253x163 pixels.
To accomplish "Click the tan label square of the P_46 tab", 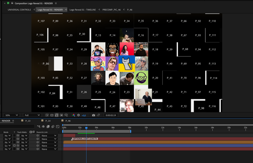I will [x=62, y=121].
